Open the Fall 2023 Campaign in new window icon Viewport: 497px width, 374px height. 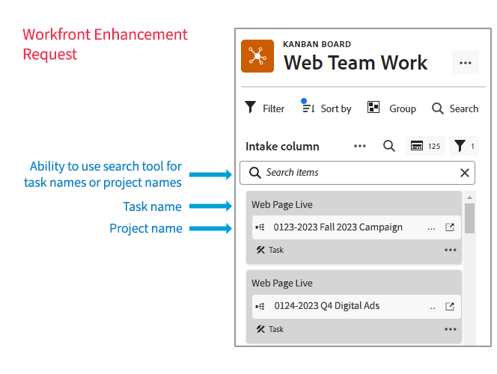click(x=450, y=227)
